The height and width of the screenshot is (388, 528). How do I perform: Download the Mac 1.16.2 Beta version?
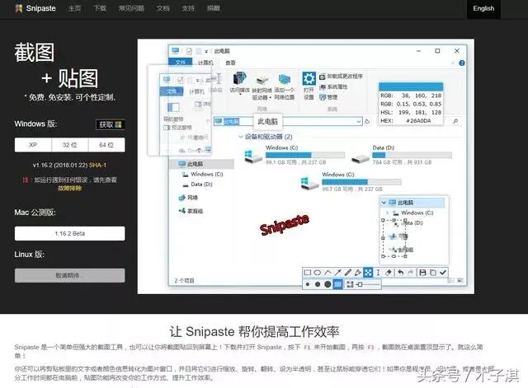[69, 233]
